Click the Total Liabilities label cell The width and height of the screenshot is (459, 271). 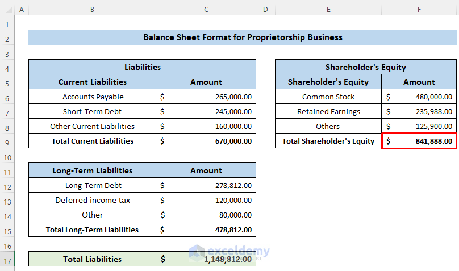92,259
